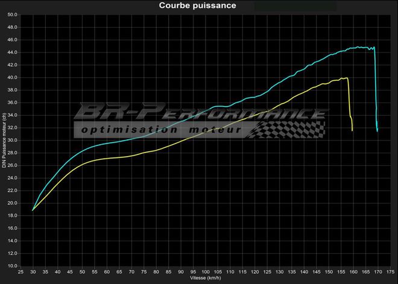Click where both curves start at 30 km/h
398x284 pixels.
(x=33, y=210)
